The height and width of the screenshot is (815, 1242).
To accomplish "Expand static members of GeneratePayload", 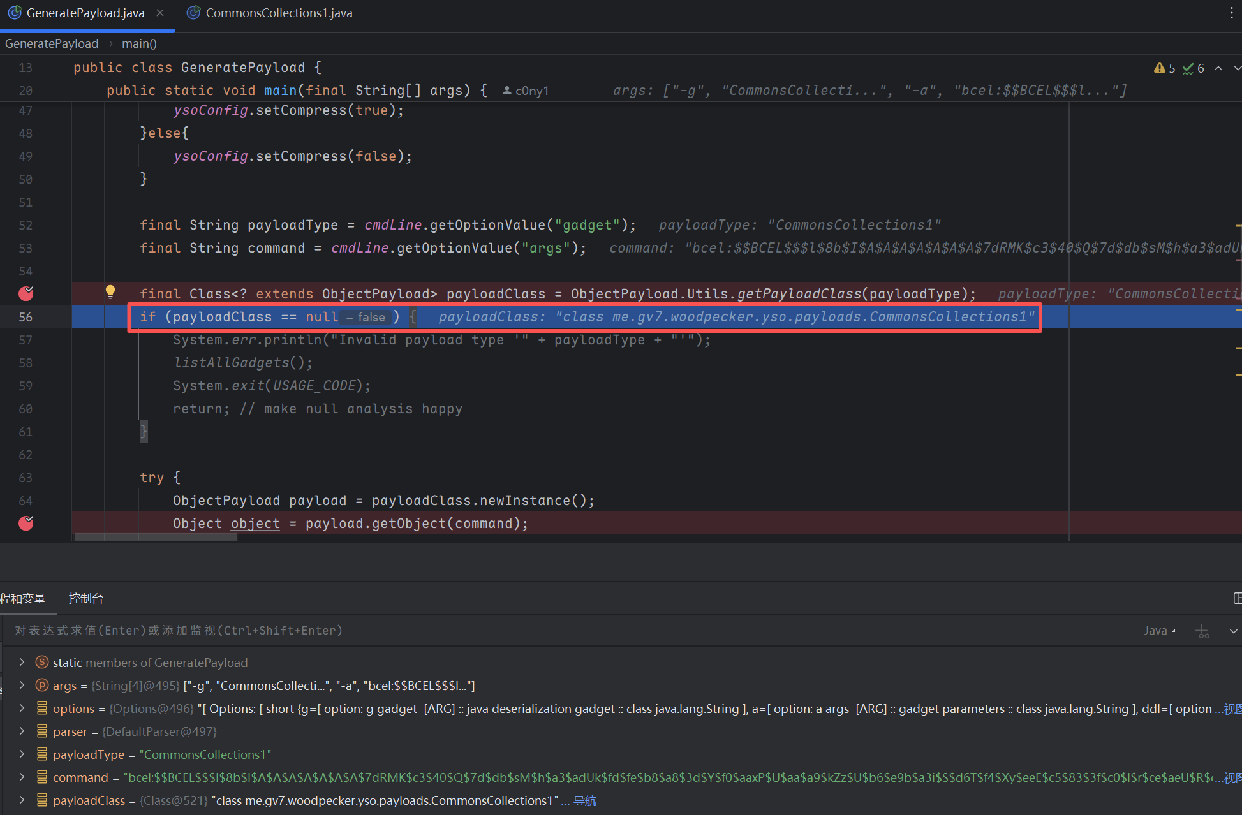I will coord(22,663).
